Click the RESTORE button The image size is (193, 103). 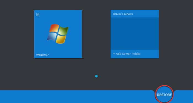(x=164, y=95)
